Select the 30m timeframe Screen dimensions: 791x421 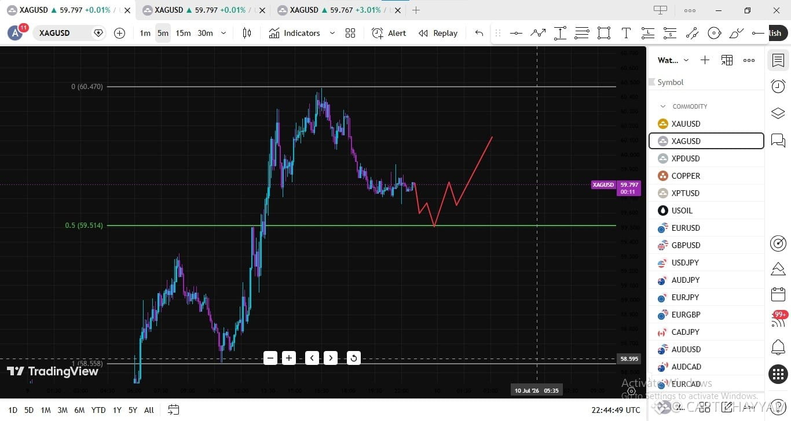pos(205,33)
